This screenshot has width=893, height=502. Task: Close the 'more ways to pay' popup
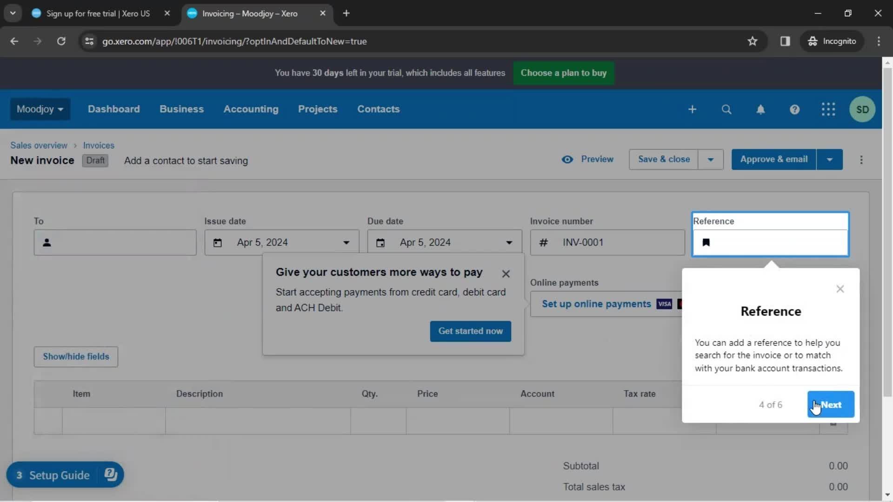click(x=506, y=274)
